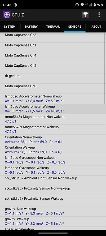Viewport: 106px width, 236px height.
Task: Switch to the SYSTEM tab
Action: pyautogui.click(x=10, y=27)
